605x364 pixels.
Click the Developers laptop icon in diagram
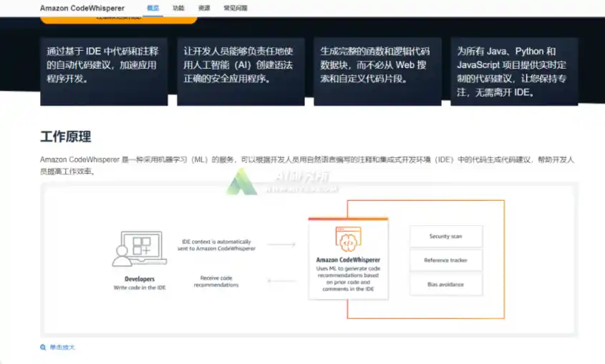(140, 249)
